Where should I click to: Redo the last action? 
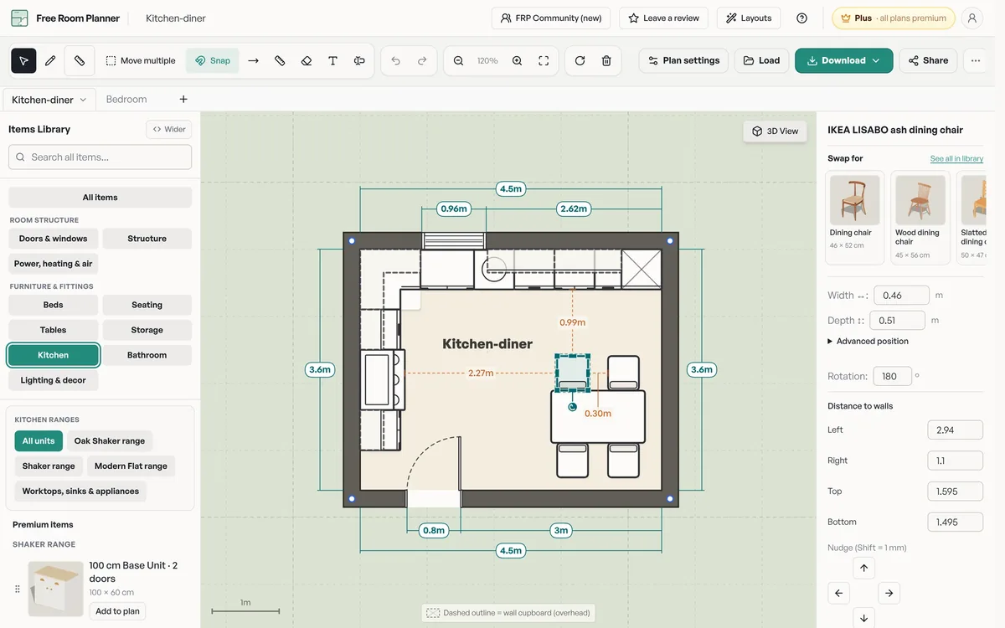(422, 60)
